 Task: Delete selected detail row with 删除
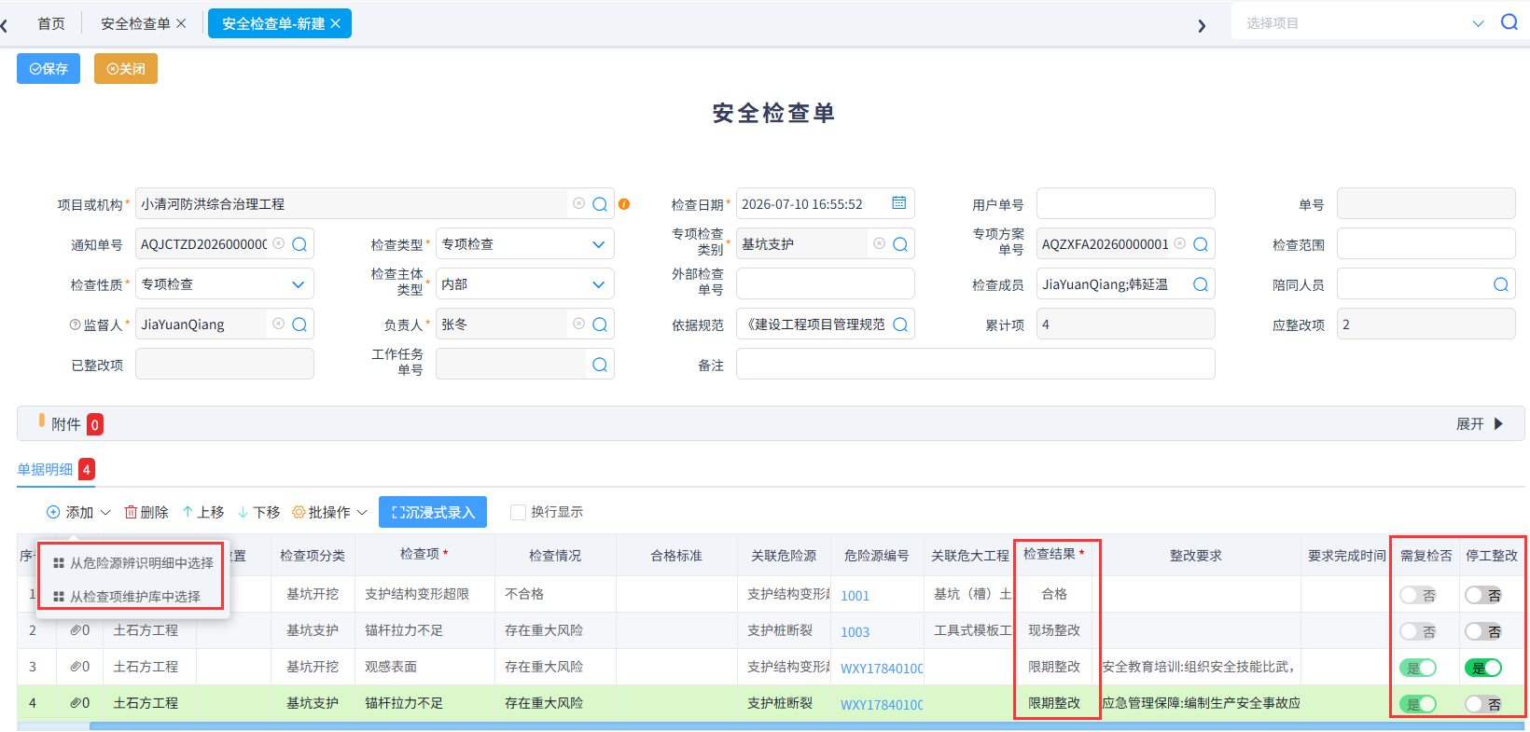146,512
